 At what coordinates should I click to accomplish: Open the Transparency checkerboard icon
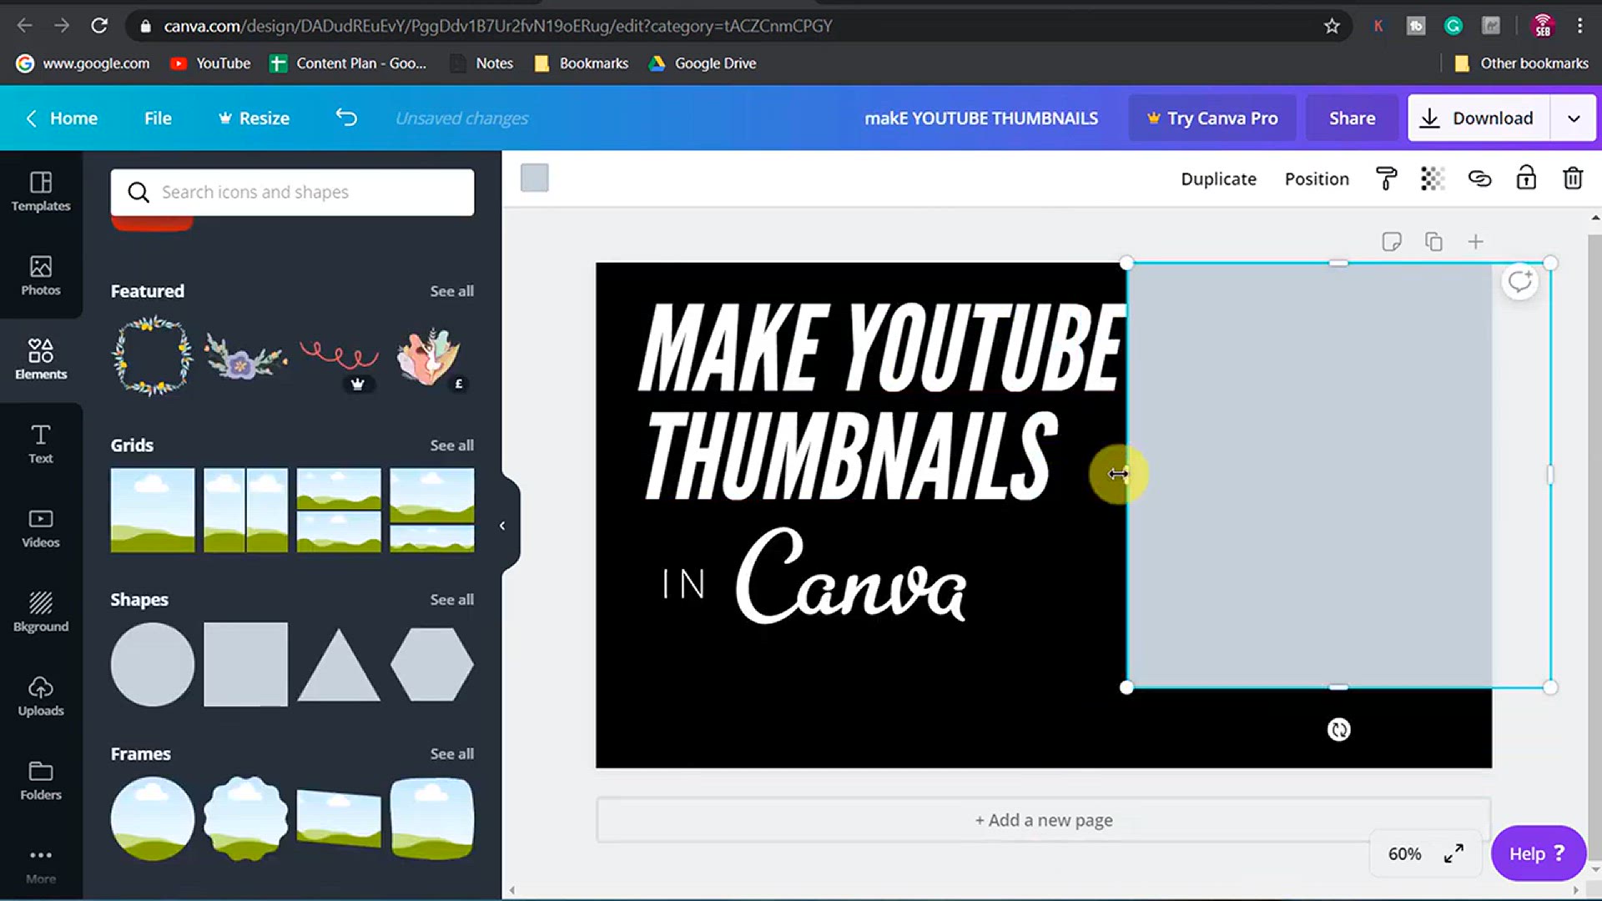point(1433,179)
